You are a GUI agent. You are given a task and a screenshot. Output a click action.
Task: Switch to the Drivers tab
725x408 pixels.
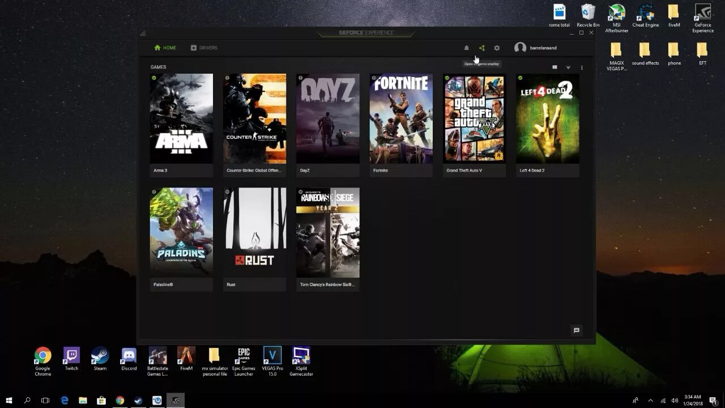click(204, 48)
